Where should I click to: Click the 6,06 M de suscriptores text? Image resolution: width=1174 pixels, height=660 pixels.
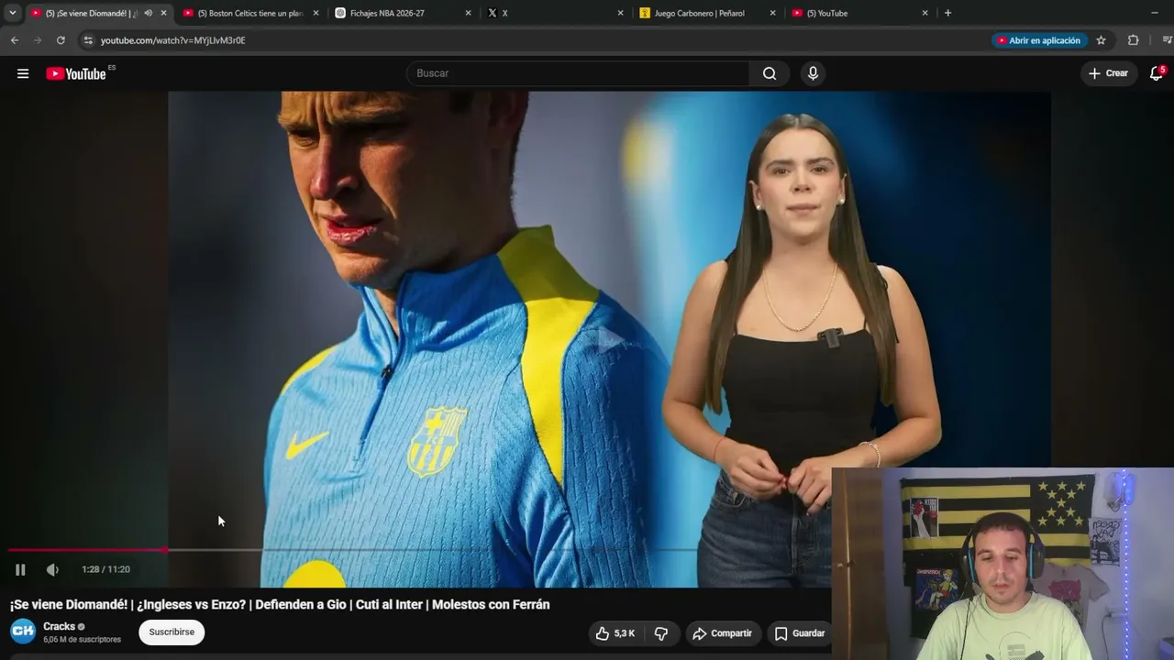point(82,640)
